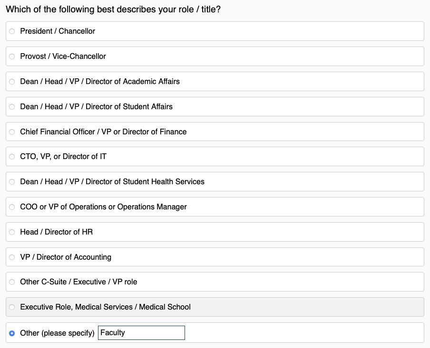
Task: Click the role / title question heading
Action: [113, 9]
